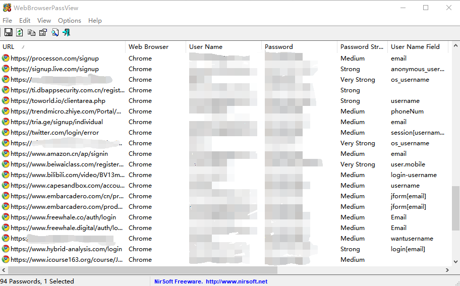Click the user.mobile field cell
This screenshot has width=460, height=286.
click(408, 164)
